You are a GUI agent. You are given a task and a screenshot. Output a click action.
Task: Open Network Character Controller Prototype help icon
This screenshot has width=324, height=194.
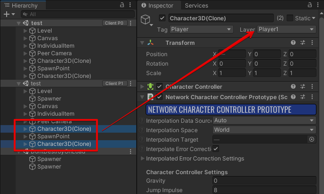click(293, 97)
